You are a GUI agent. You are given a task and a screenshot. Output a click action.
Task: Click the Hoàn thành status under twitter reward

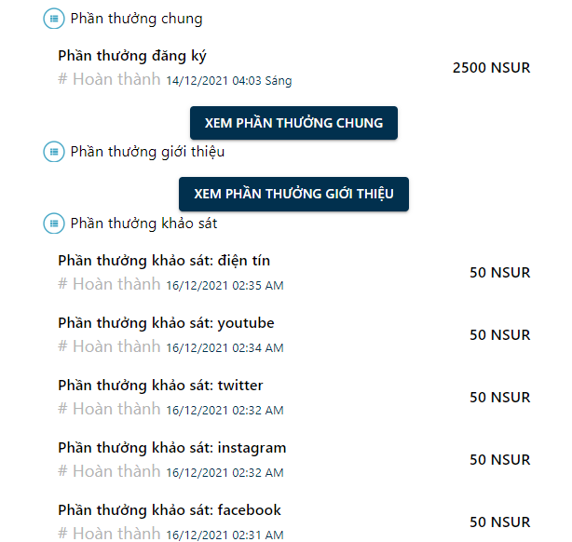click(x=116, y=409)
